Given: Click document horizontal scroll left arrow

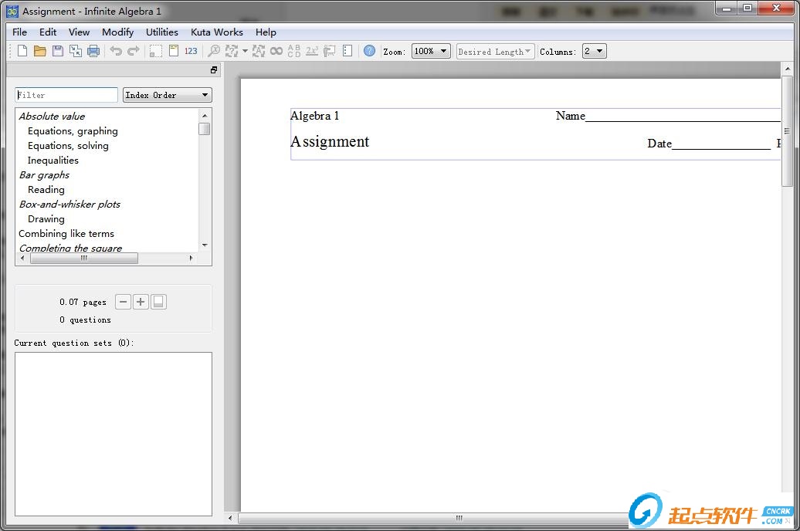Looking at the screenshot, I should click(x=230, y=518).
